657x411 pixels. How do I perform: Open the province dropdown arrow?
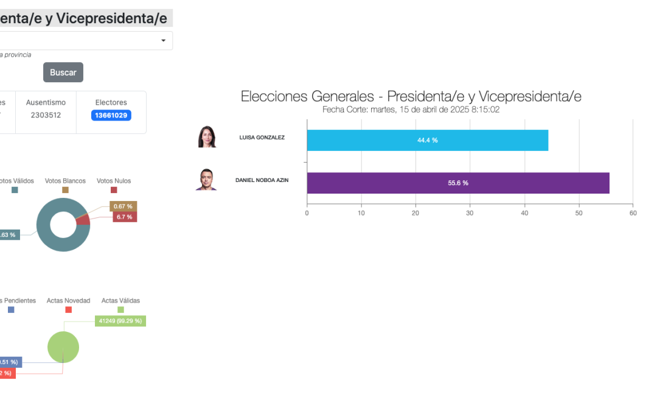coord(164,41)
